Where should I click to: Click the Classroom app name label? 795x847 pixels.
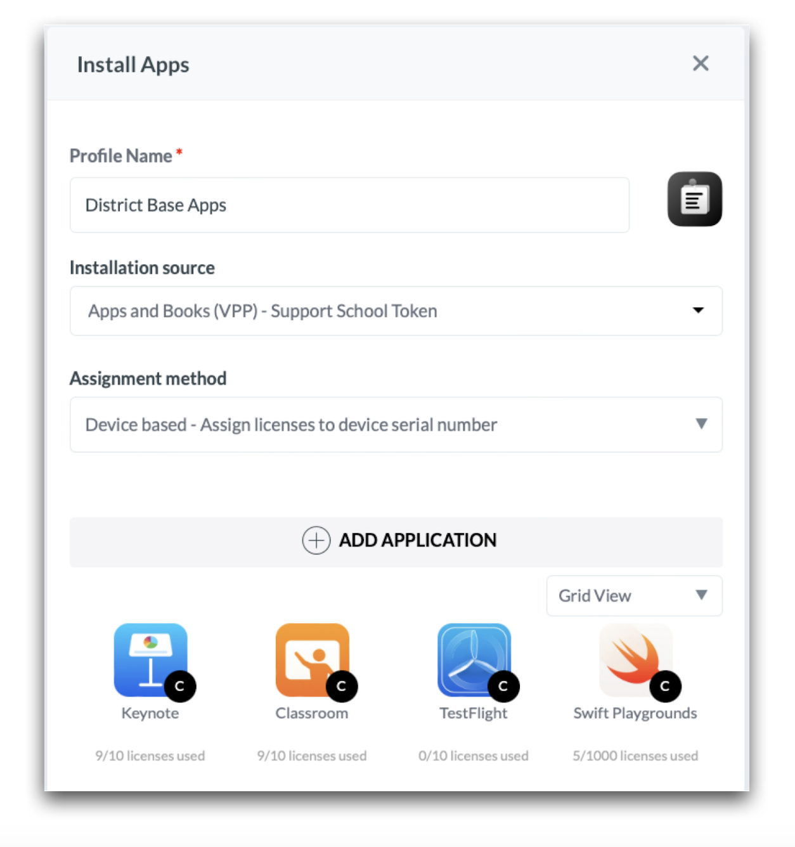click(x=312, y=713)
